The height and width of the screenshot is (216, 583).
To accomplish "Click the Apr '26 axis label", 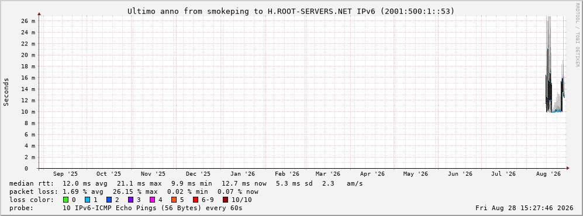I will coord(372,174).
